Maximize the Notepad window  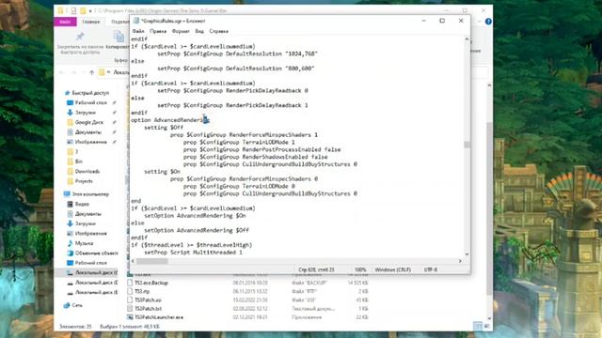442,21
